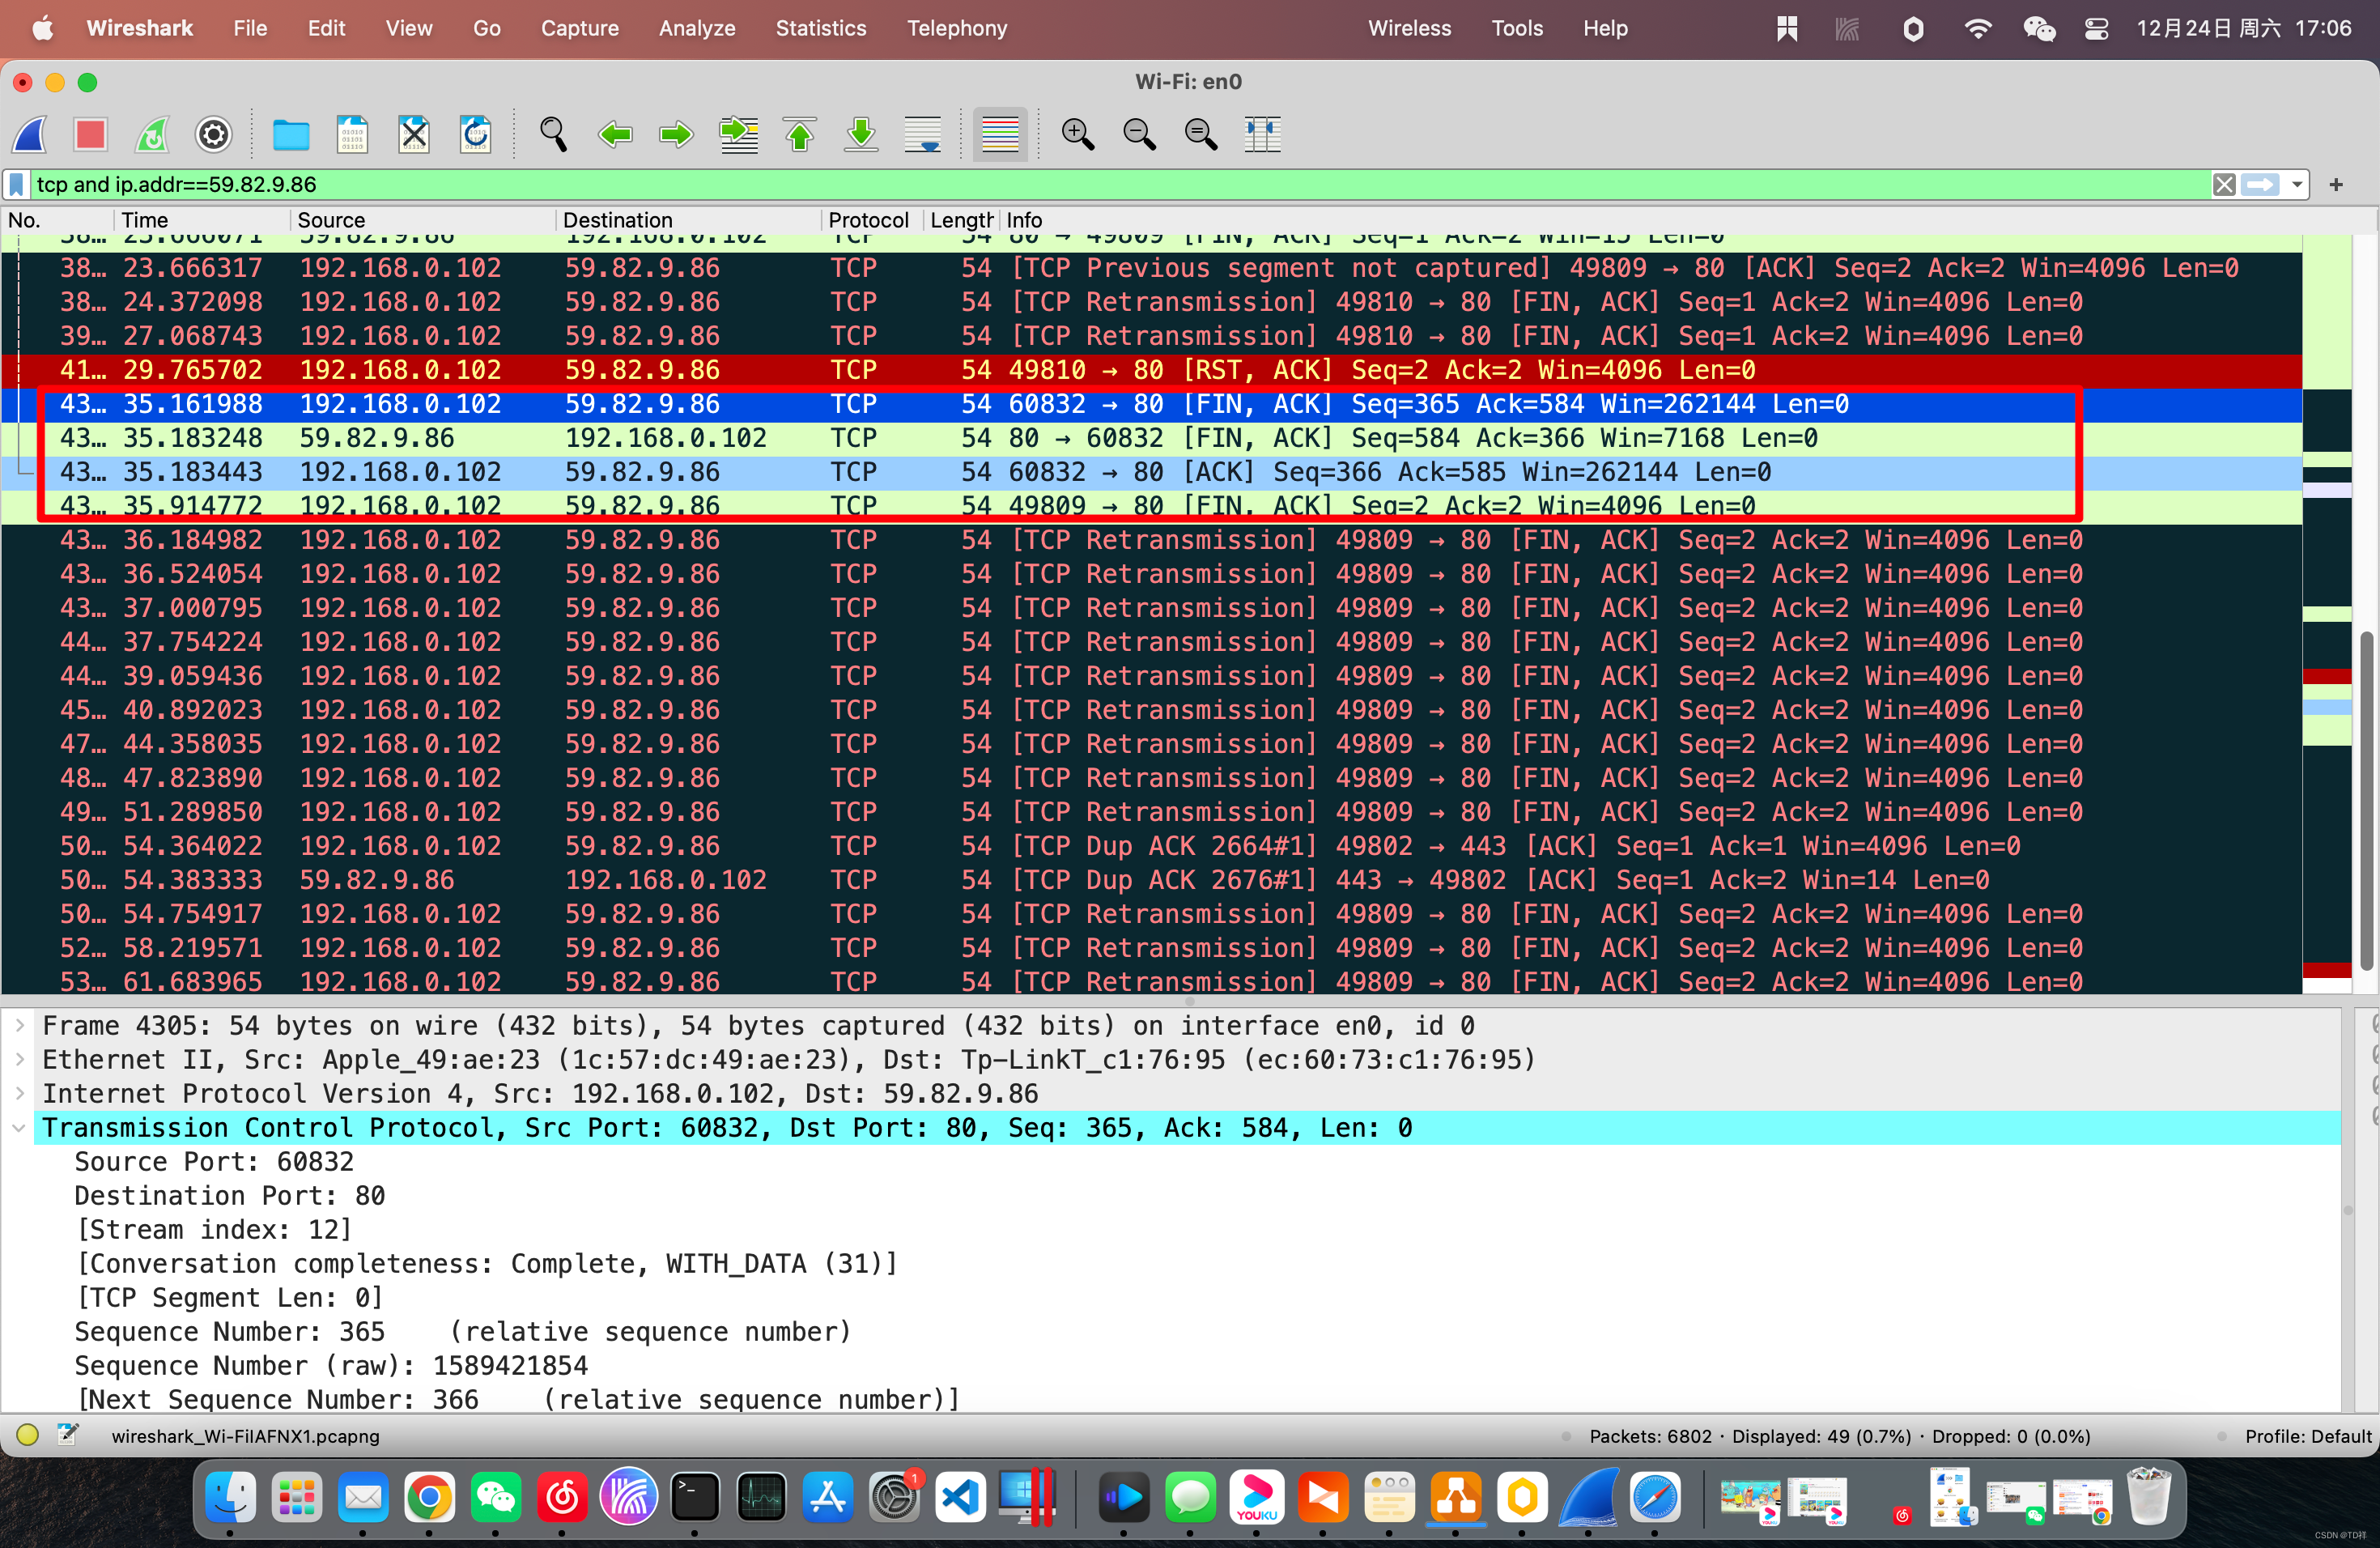Switch to the Telephony menu
This screenshot has width=2380, height=1548.
point(956,28)
